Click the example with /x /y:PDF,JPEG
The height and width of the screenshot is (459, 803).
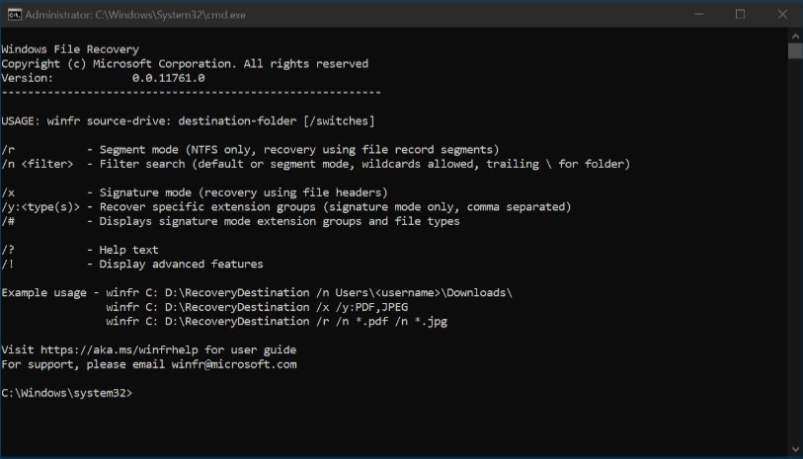(x=257, y=307)
